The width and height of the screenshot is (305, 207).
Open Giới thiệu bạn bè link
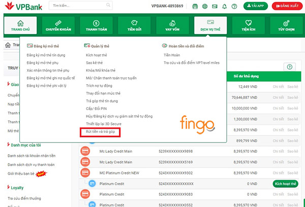click(x=21, y=174)
